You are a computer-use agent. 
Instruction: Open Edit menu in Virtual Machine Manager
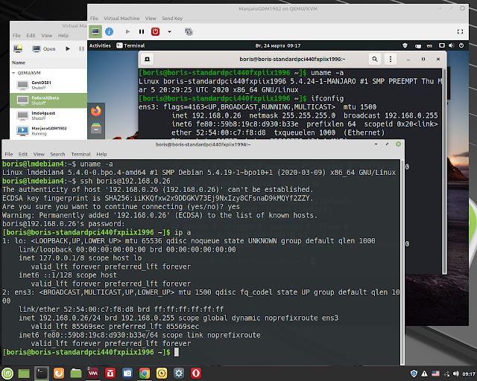31,36
